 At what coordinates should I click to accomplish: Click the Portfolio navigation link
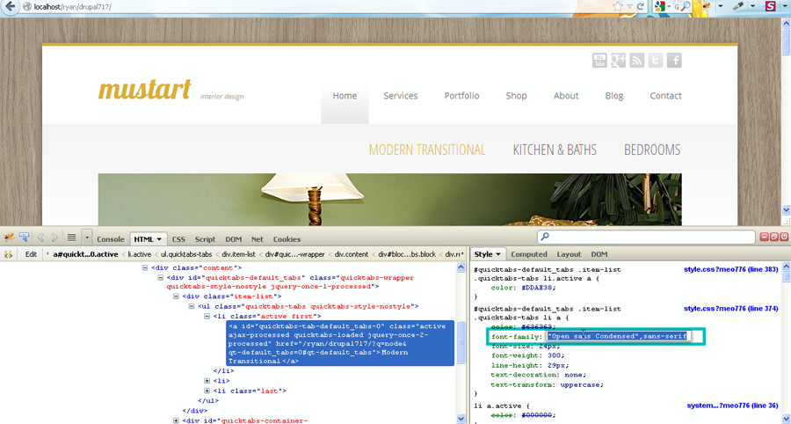point(461,96)
